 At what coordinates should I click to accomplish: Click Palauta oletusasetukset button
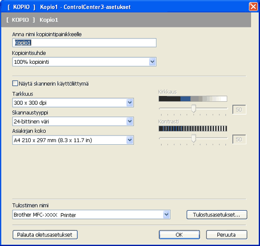click(x=45, y=235)
